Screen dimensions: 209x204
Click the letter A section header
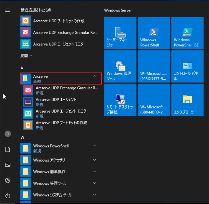[22, 68]
